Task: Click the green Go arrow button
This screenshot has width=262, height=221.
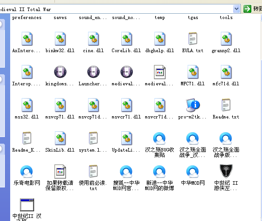Action: pos(247,9)
